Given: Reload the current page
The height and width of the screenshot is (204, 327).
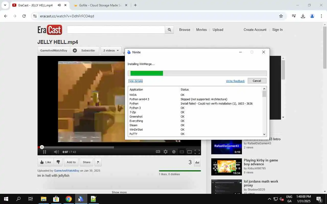Looking at the screenshot, I should (x=24, y=16).
